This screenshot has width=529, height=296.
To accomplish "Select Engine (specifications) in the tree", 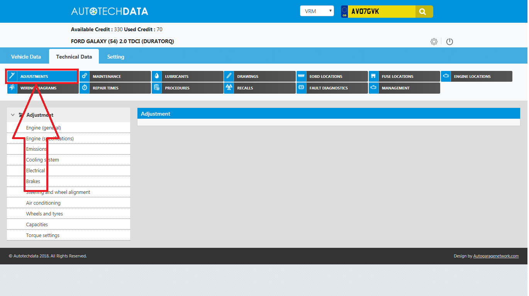I will [68, 138].
